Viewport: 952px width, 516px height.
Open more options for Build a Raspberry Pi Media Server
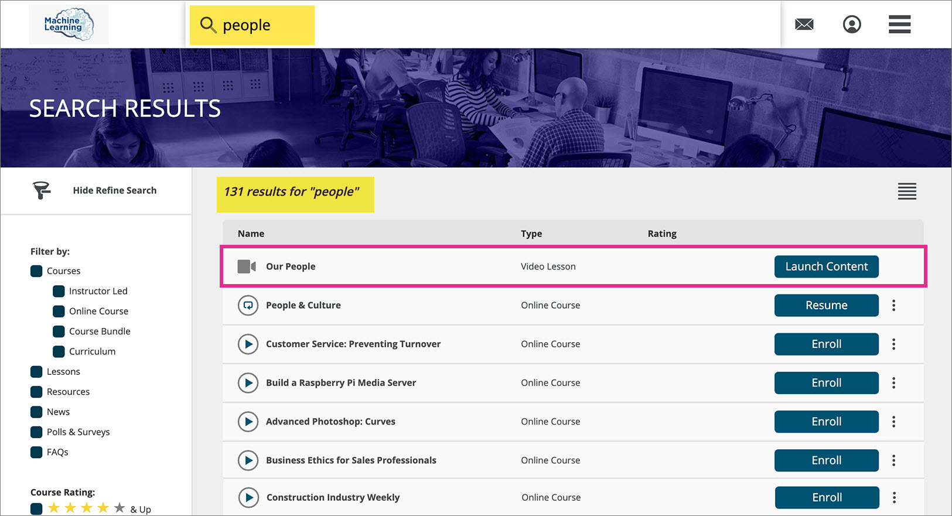pyautogui.click(x=893, y=382)
